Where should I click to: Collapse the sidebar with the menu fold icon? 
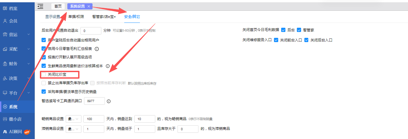[40, 6]
